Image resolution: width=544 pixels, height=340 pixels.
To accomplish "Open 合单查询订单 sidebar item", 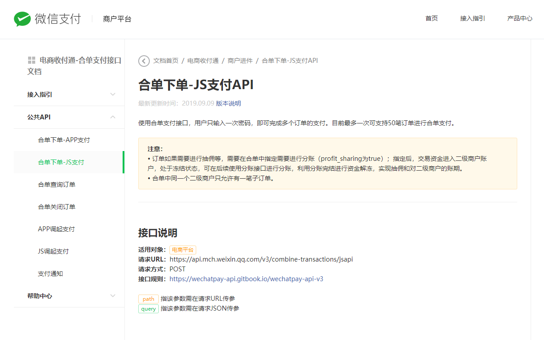I will (57, 184).
